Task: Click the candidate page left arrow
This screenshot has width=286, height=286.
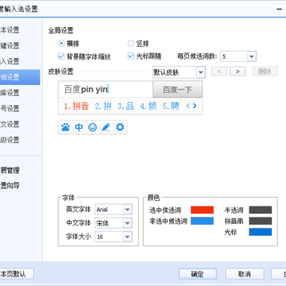Action: point(188,106)
